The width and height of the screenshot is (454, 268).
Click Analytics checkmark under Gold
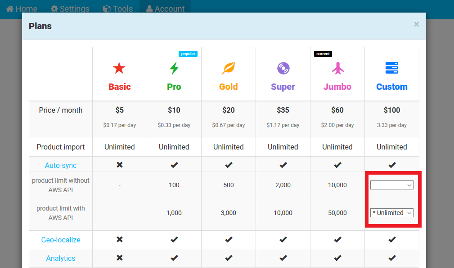[229, 258]
